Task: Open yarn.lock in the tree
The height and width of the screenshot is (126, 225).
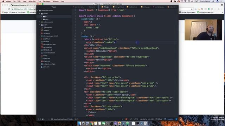Action: point(46,67)
